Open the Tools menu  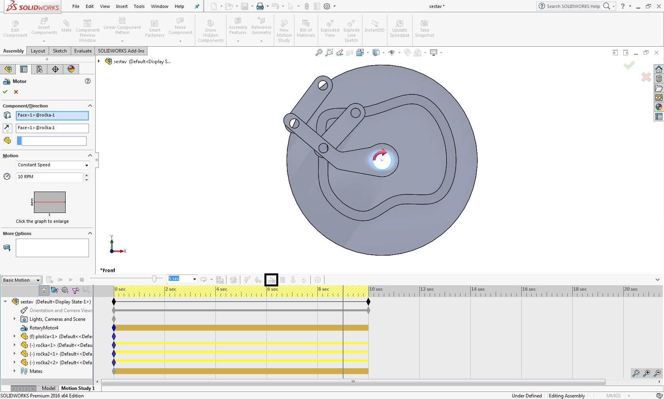pyautogui.click(x=139, y=6)
